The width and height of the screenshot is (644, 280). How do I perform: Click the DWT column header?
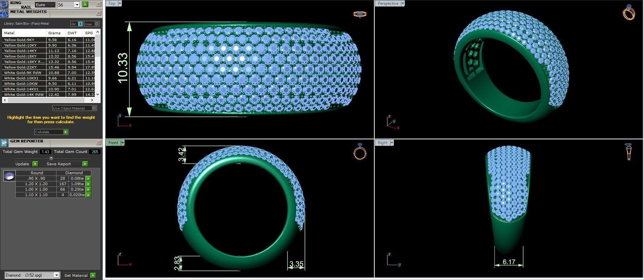[x=74, y=33]
